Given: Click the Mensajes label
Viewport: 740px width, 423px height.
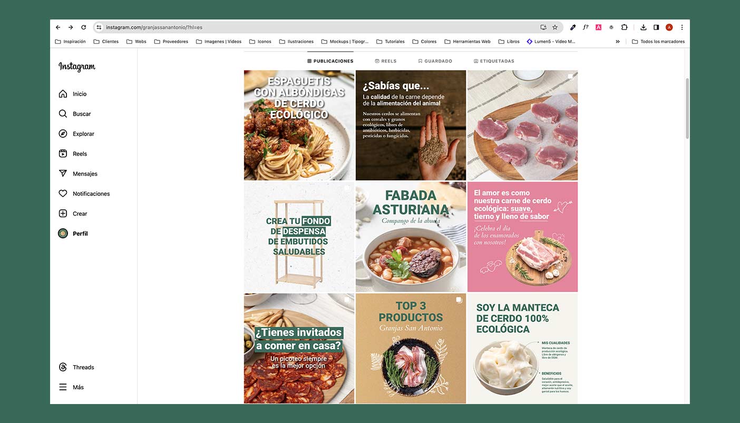Looking at the screenshot, I should tap(85, 174).
